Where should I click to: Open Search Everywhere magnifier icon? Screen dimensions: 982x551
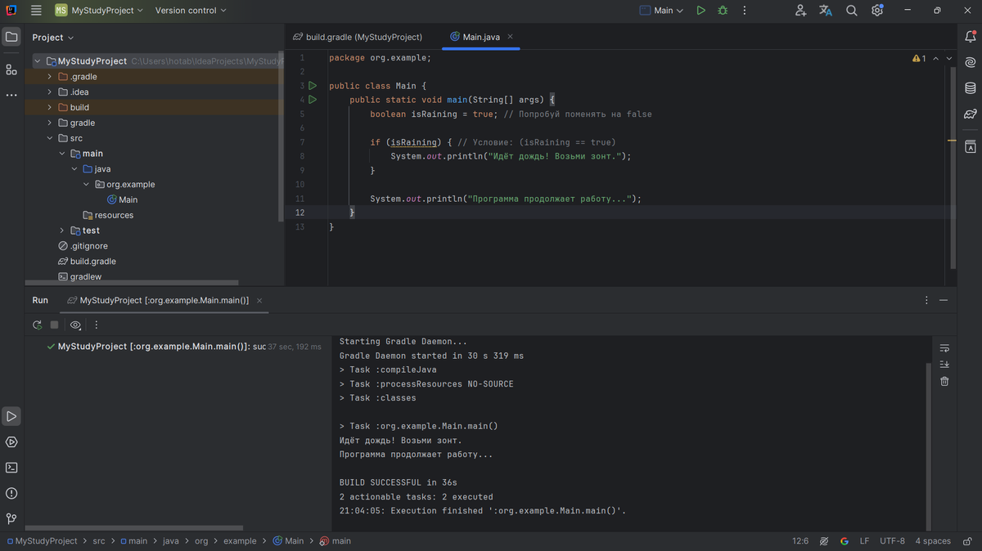point(852,11)
